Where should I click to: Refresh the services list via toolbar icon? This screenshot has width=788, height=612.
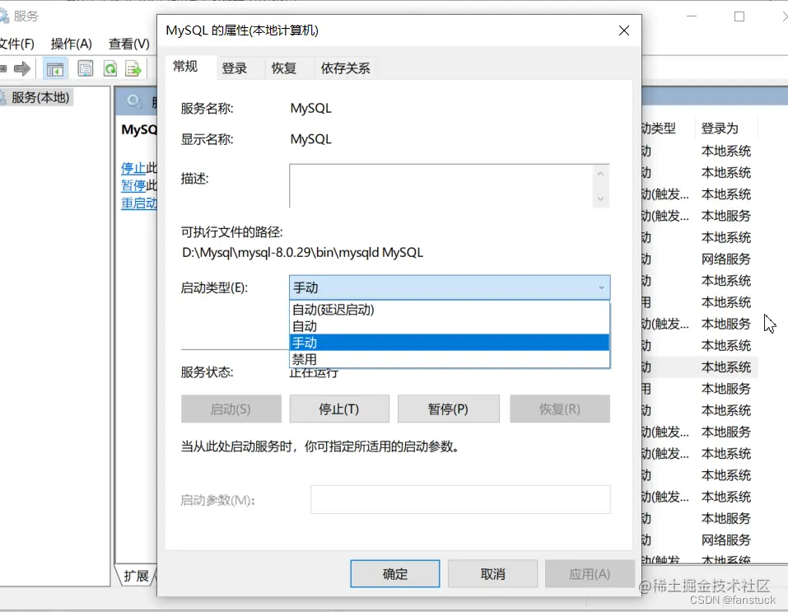108,68
